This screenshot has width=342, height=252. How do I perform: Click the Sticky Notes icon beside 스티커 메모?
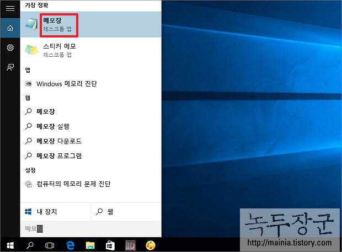(x=31, y=50)
